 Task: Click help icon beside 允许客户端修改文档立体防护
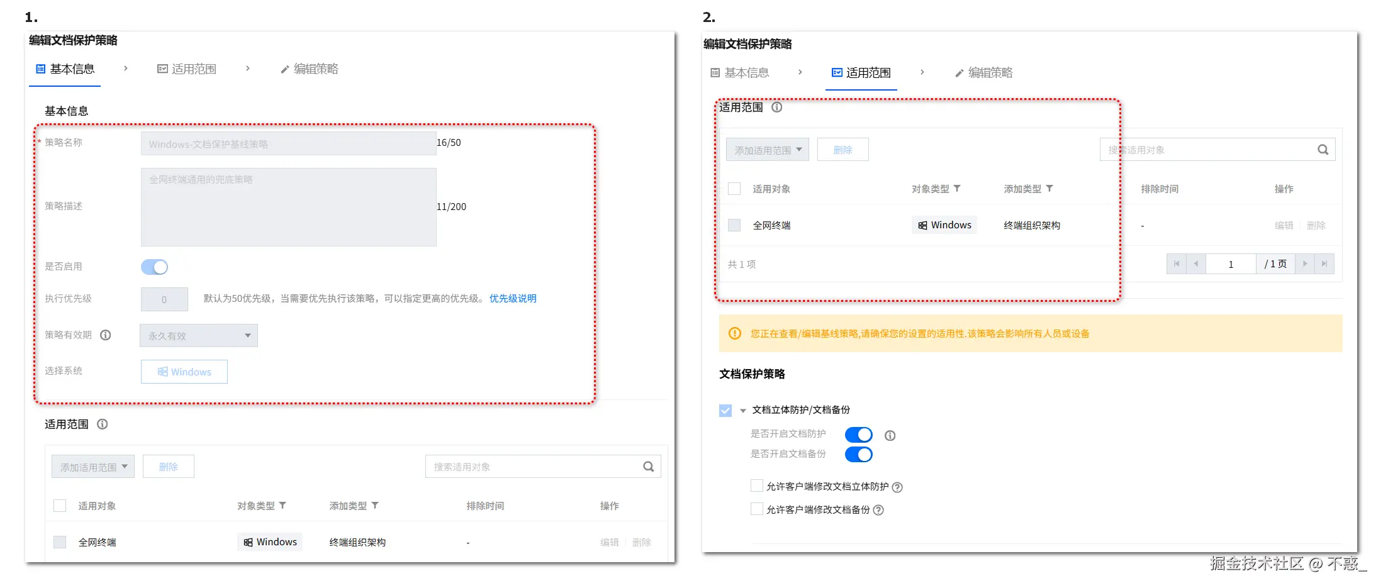(898, 487)
